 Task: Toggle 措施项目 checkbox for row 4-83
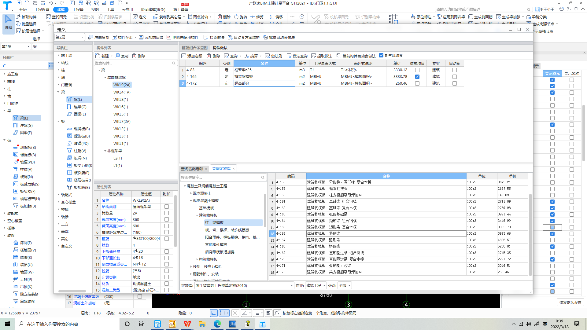click(417, 70)
